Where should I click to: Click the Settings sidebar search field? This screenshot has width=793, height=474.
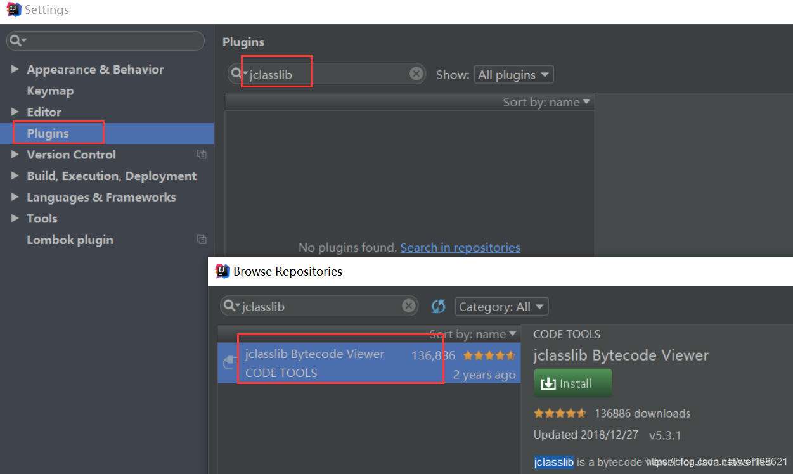coord(105,41)
